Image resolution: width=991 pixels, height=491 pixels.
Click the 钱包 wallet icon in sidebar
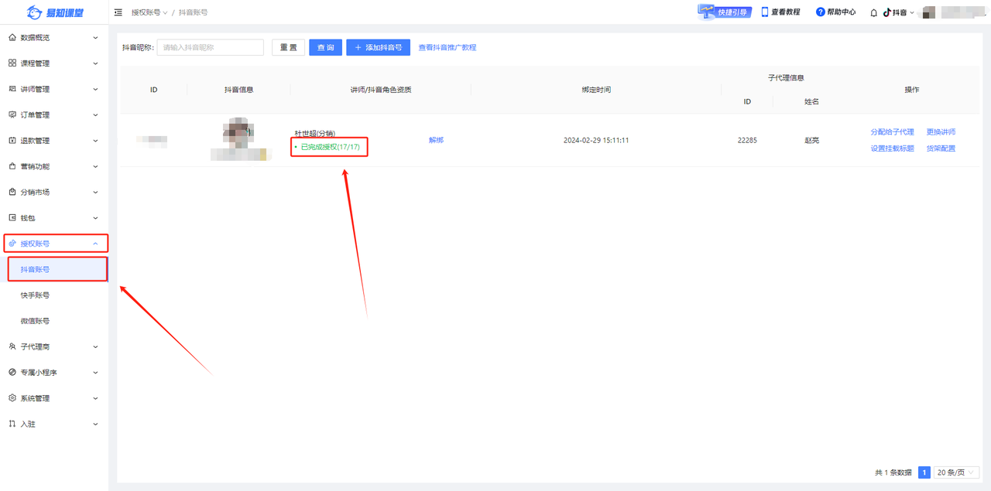coord(12,218)
